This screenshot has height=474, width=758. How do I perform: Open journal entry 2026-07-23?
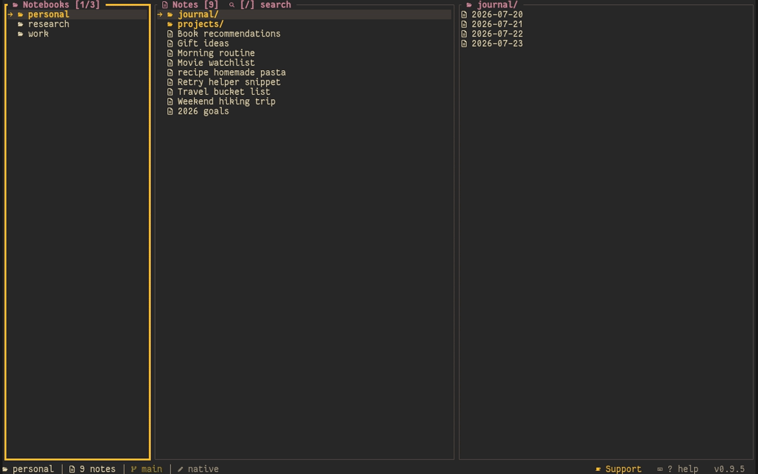(x=497, y=44)
